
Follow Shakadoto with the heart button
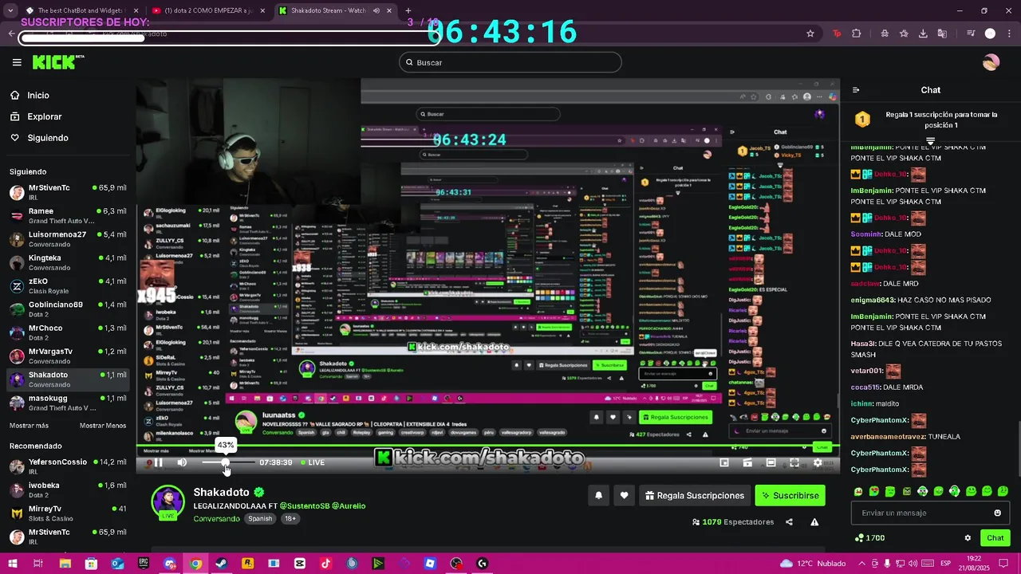point(624,495)
